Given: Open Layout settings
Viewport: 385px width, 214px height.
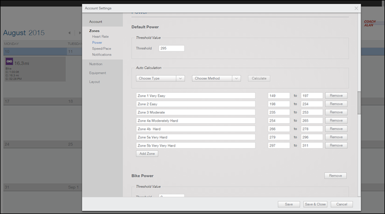Looking at the screenshot, I should 94,82.
